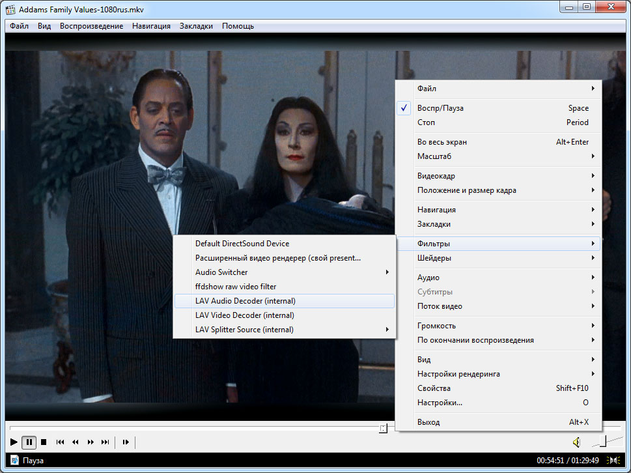Screen dimensions: 631x473
Task: Skip to previous chapter icon
Action: 60,442
